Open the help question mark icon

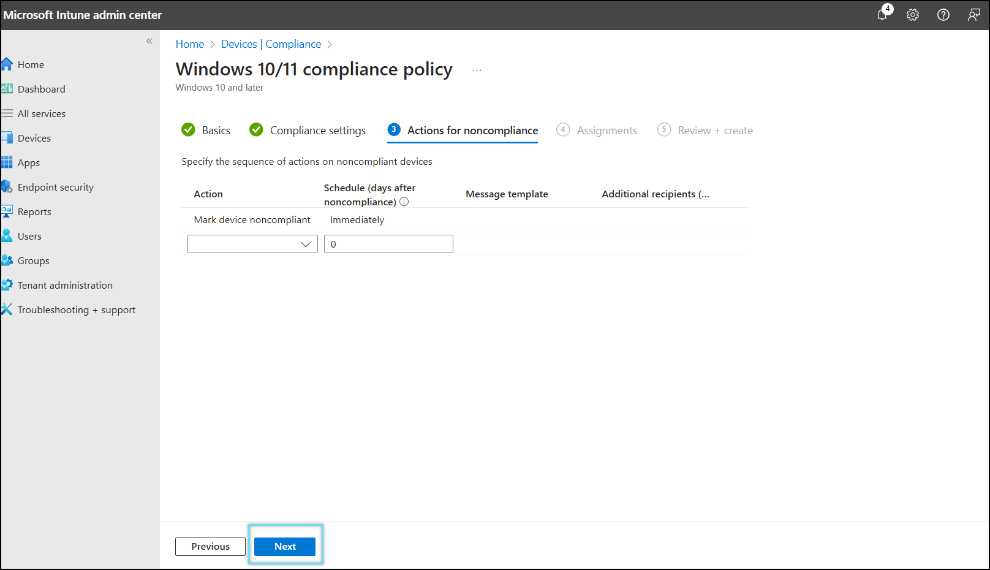pos(943,15)
